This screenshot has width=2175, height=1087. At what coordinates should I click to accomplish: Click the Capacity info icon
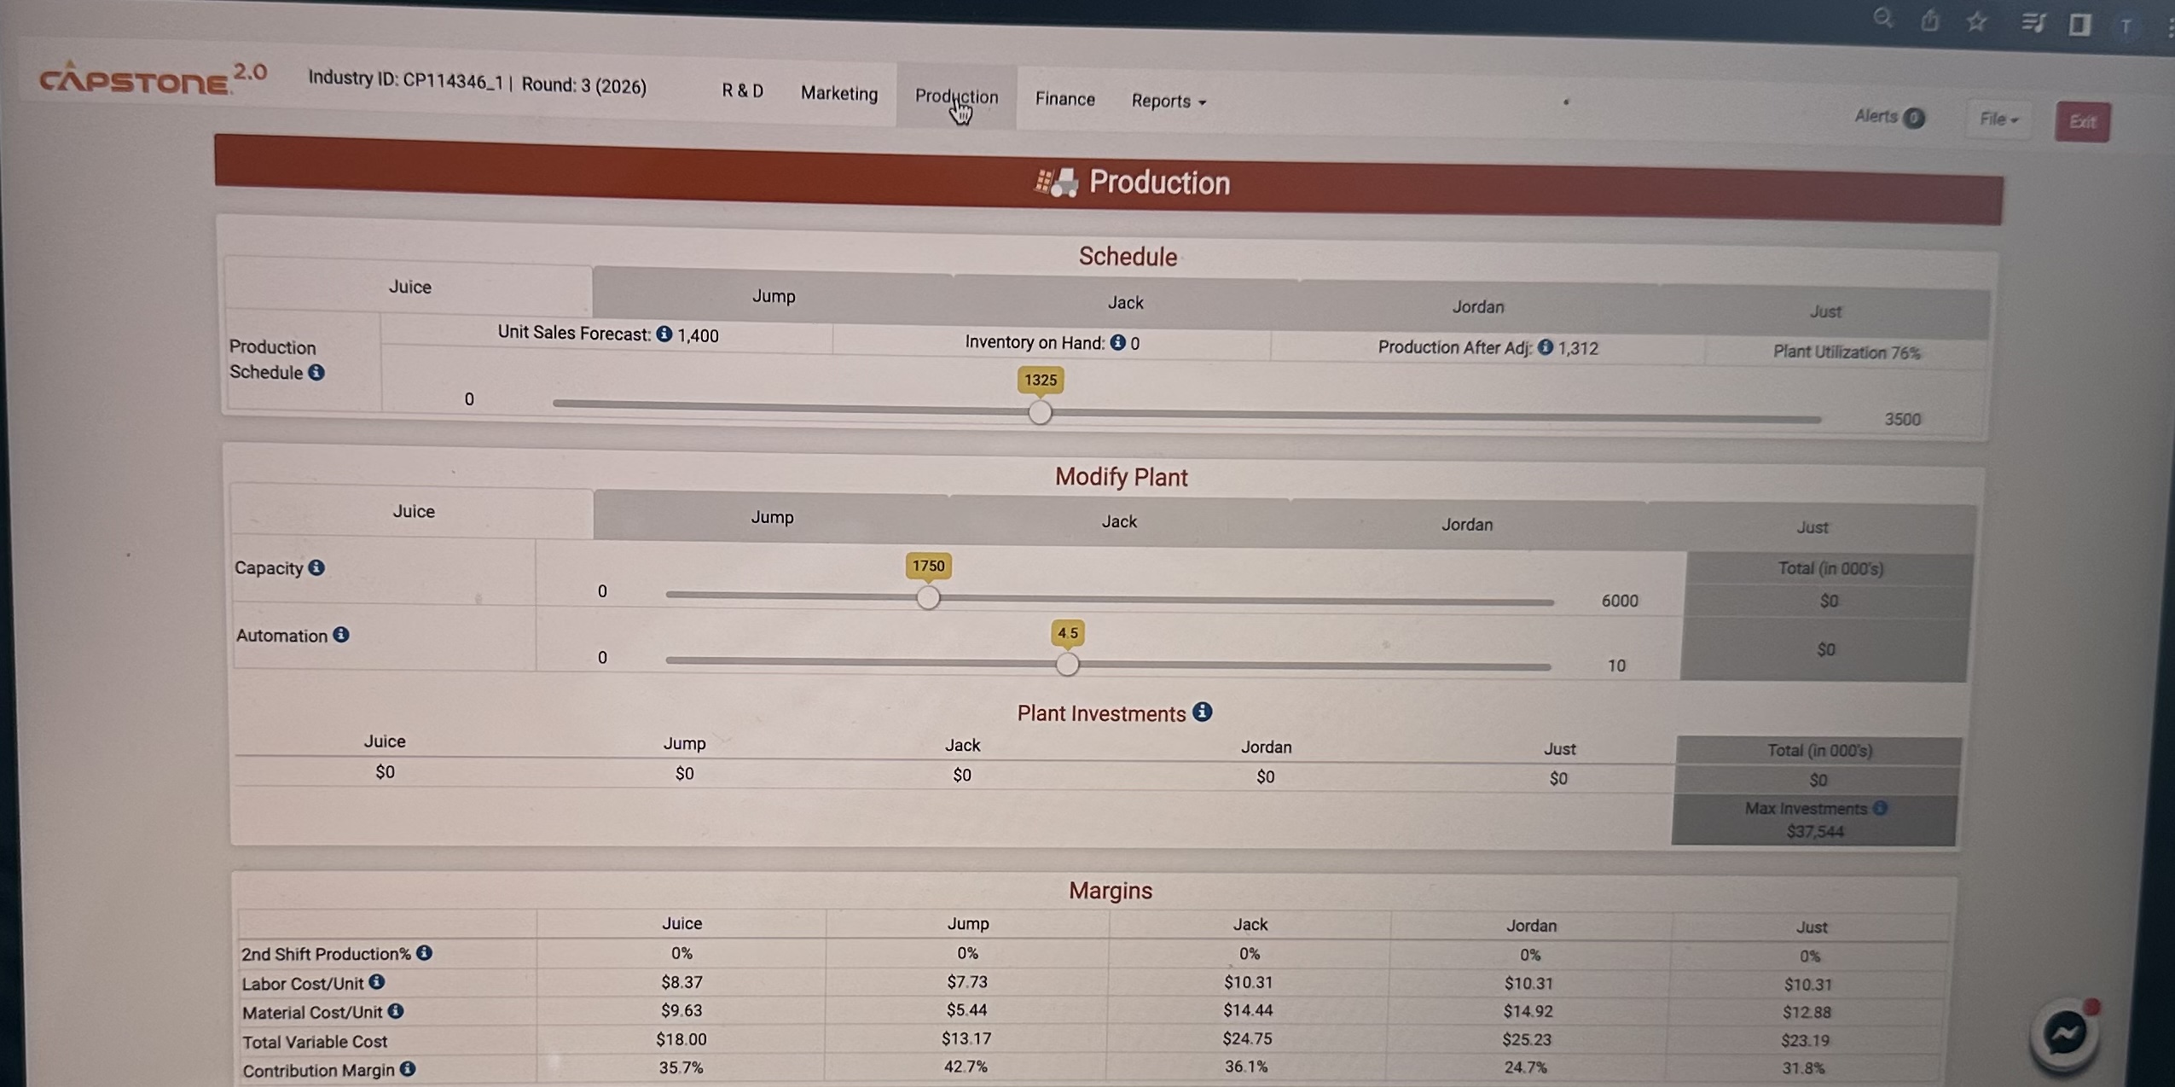pyautogui.click(x=316, y=568)
